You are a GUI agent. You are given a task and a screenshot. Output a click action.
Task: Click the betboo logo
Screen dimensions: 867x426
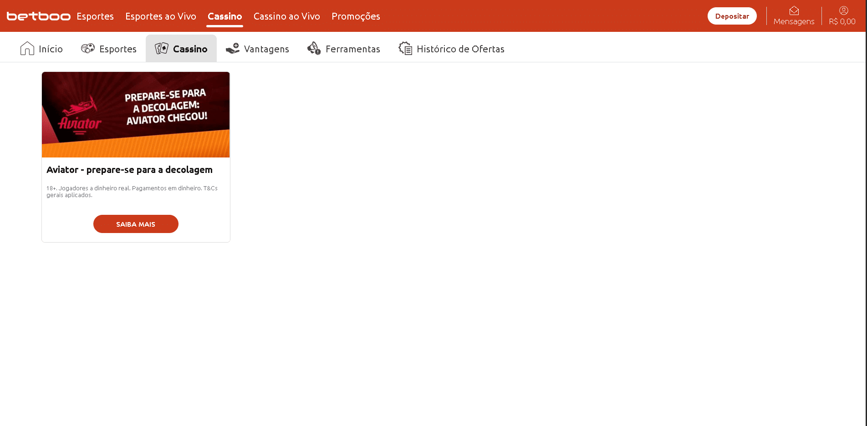click(38, 16)
